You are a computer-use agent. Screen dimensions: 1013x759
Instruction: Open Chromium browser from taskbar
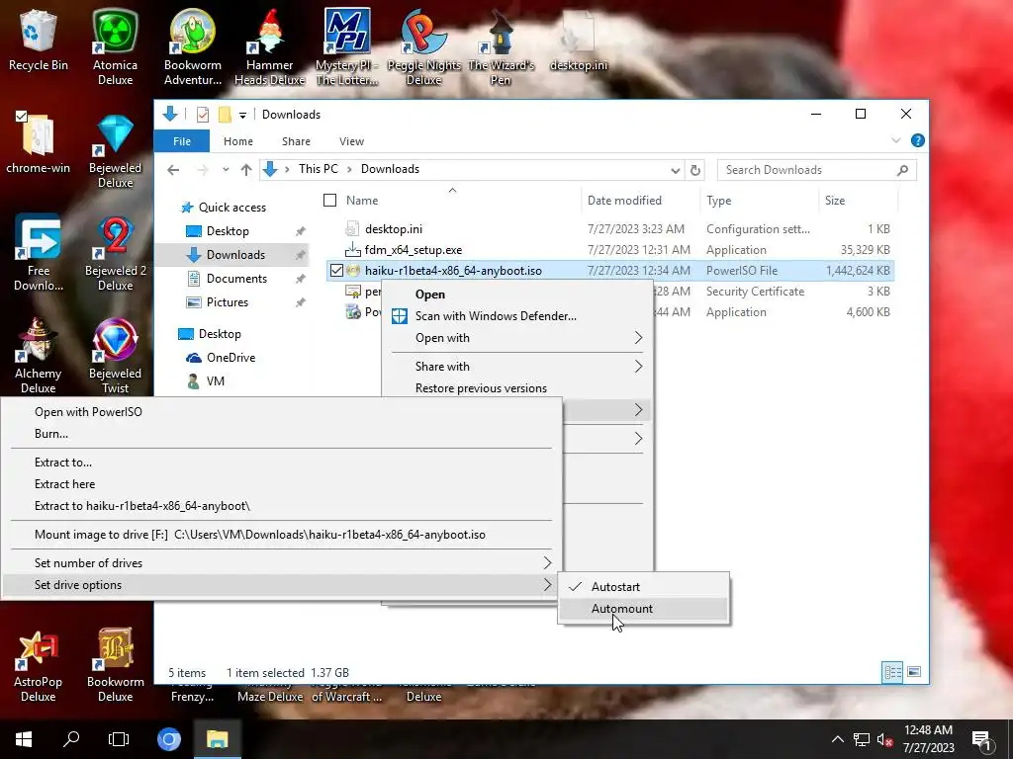click(168, 739)
